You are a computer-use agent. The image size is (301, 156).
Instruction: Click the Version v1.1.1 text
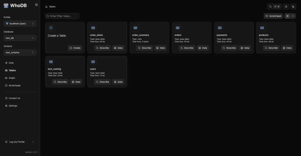point(31,152)
